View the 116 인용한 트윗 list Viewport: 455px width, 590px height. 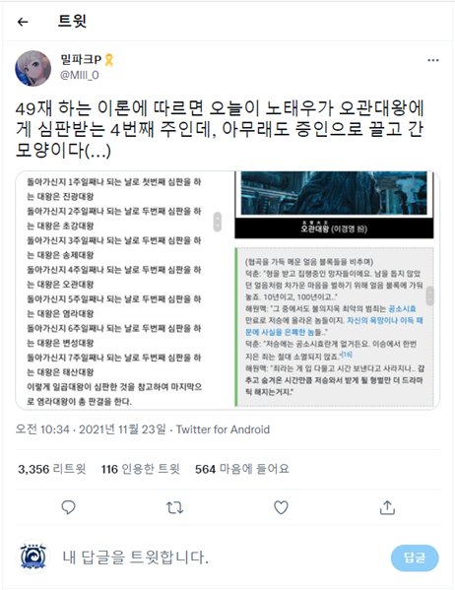click(140, 469)
